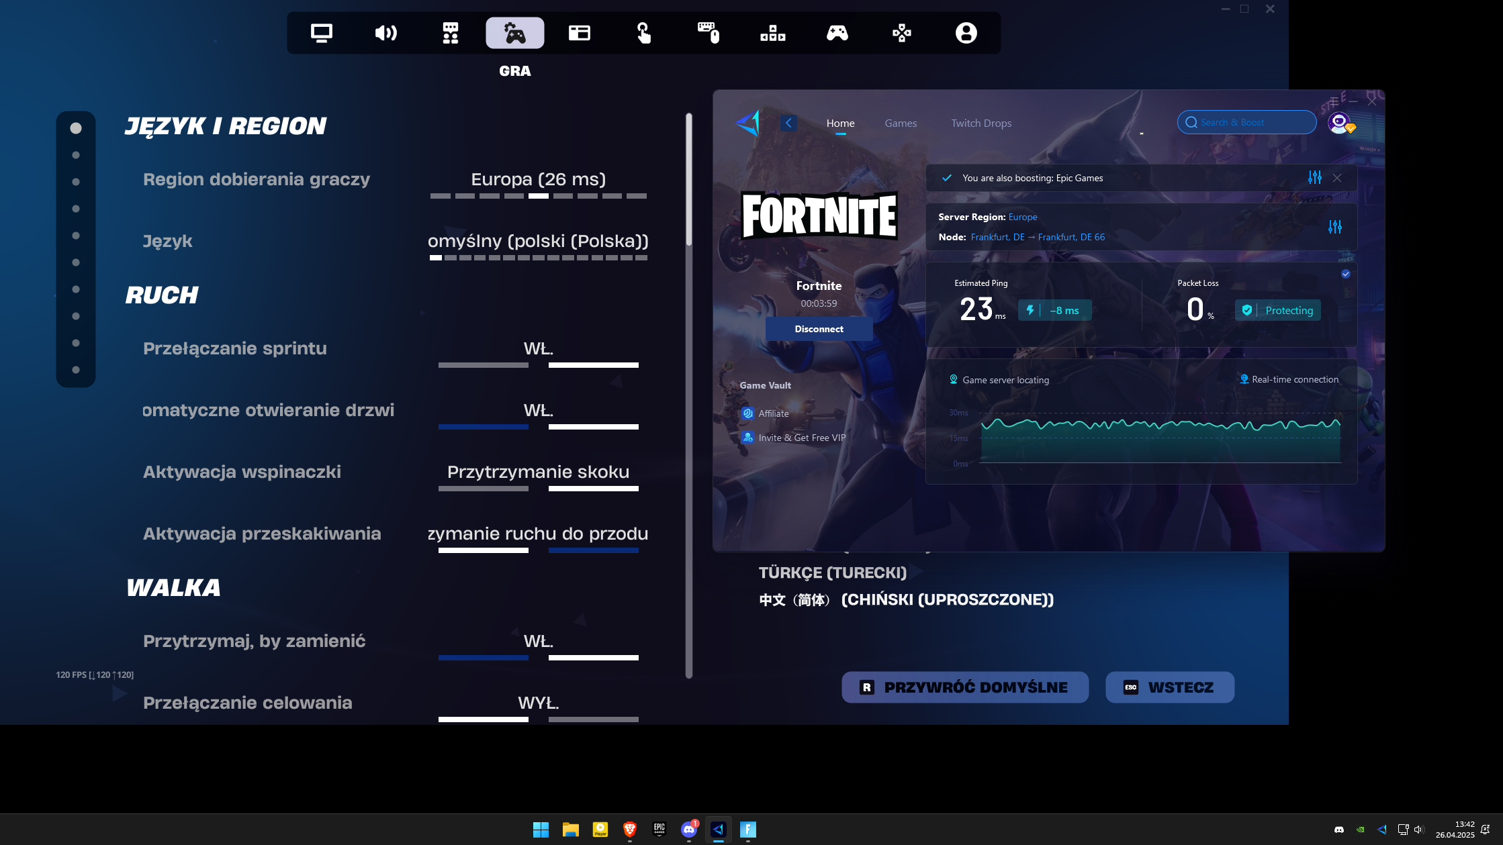Open server region settings sliders icon

point(1334,227)
